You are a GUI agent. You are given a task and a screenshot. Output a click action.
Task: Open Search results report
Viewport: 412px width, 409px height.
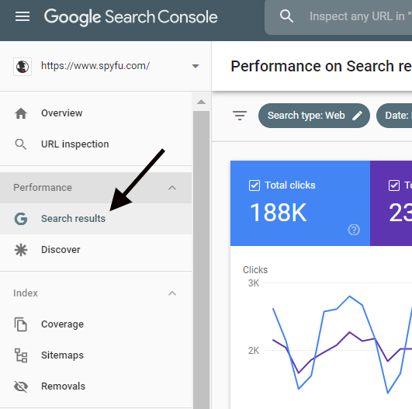(x=96, y=219)
